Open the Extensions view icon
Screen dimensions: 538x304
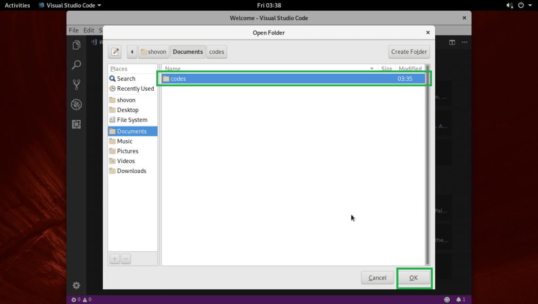pyautogui.click(x=76, y=124)
